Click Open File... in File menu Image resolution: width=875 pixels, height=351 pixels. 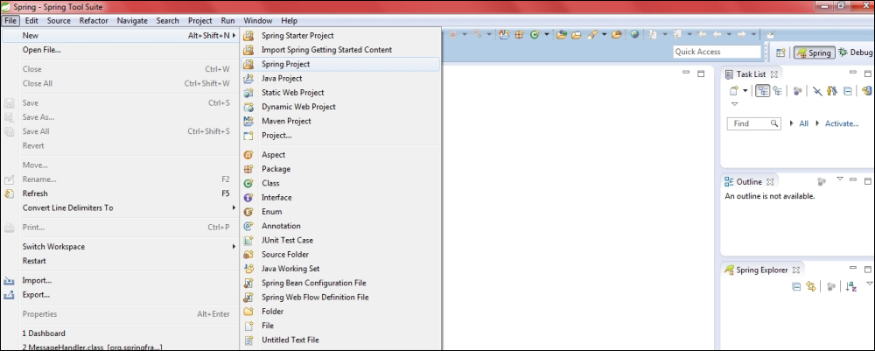[x=120, y=50]
